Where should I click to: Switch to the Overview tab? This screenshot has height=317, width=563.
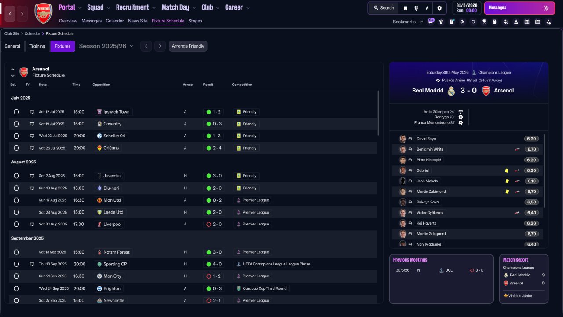point(68,21)
